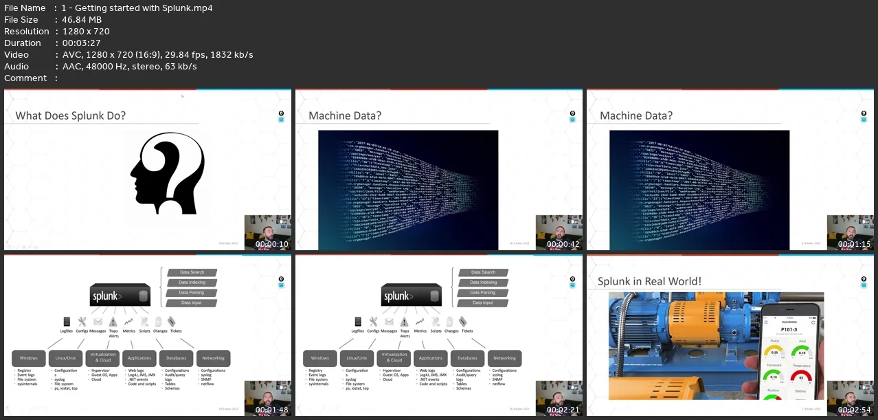The image size is (878, 420).
Task: Open the thumbnail at timestamp 00:00:10
Action: [148, 169]
